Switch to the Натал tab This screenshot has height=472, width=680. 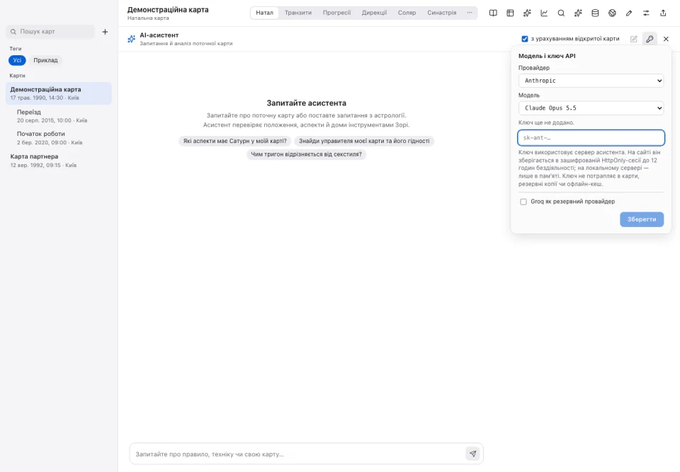click(264, 13)
